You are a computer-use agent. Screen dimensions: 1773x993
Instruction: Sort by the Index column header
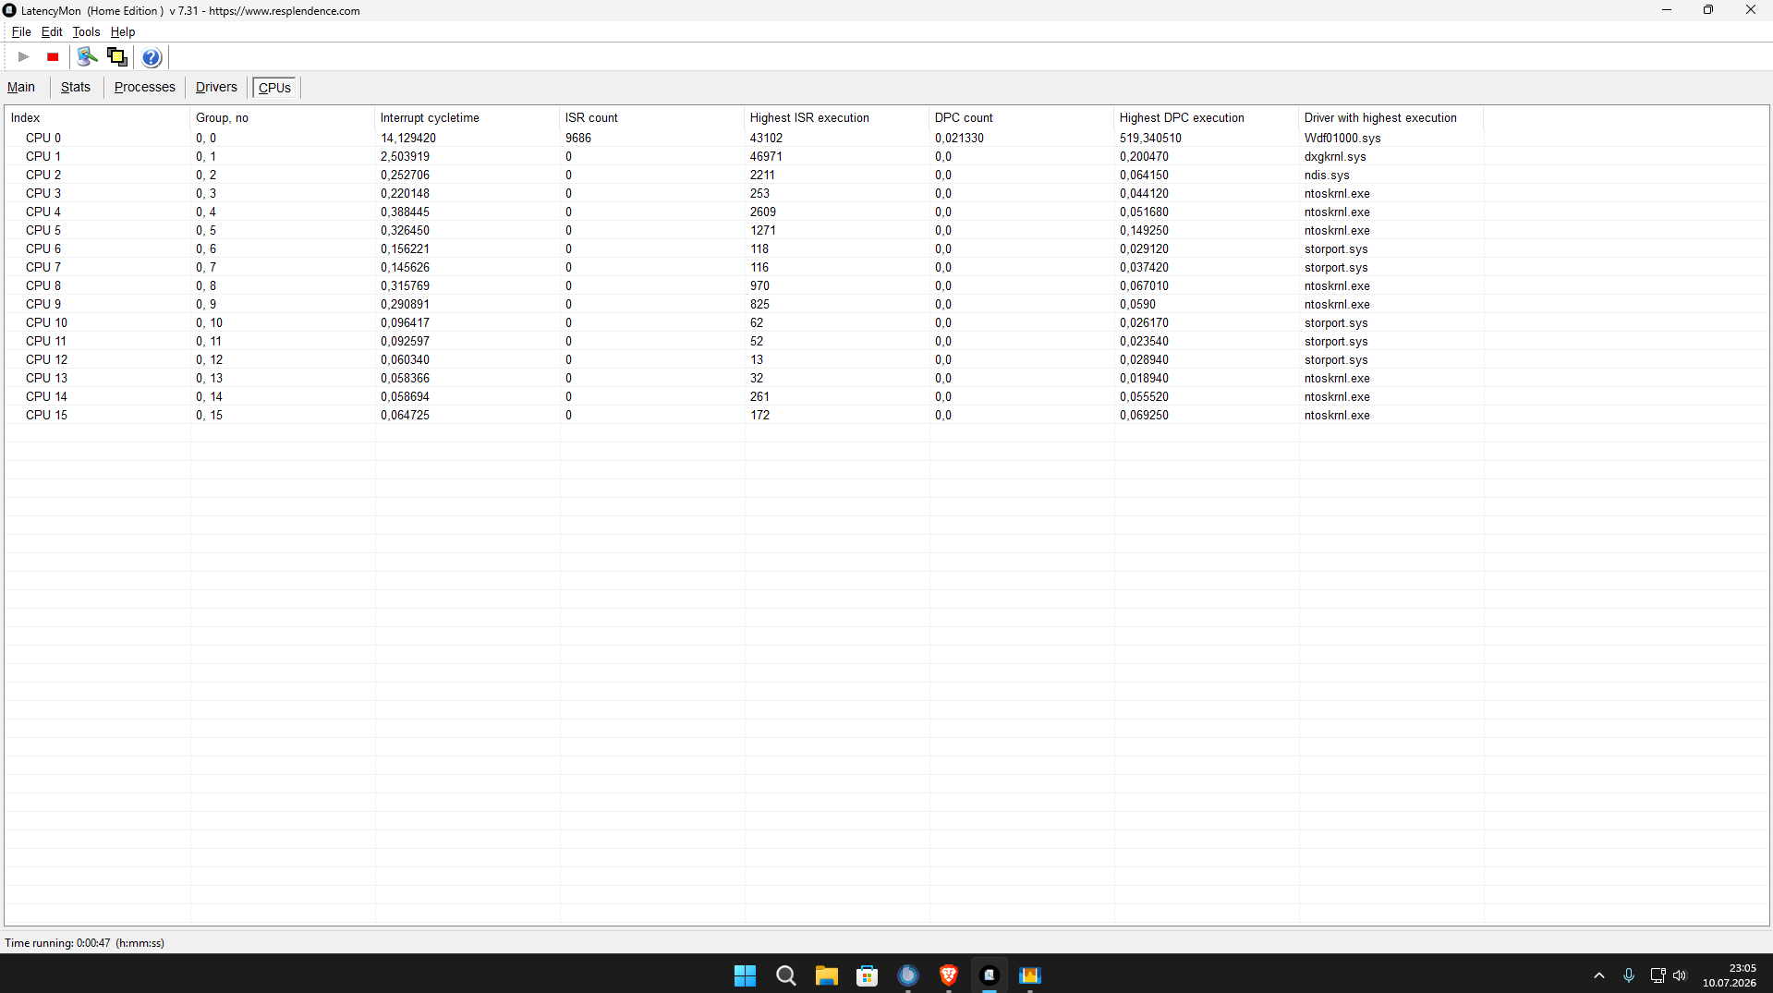98,117
